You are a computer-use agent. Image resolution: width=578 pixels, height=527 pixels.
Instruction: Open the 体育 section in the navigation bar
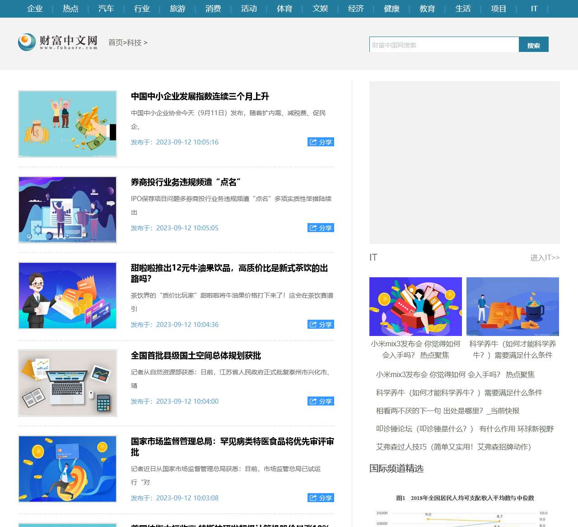284,9
